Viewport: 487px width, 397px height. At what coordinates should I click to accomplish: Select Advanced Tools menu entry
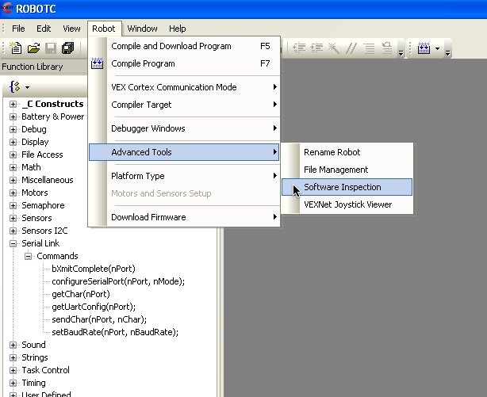184,152
